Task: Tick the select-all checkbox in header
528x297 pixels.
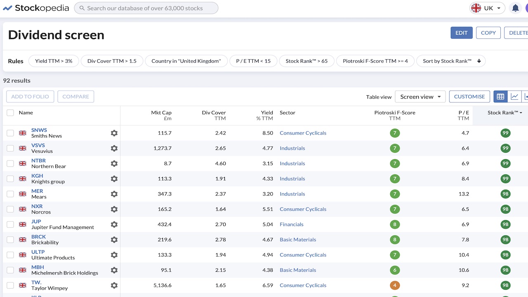Action: [10, 113]
